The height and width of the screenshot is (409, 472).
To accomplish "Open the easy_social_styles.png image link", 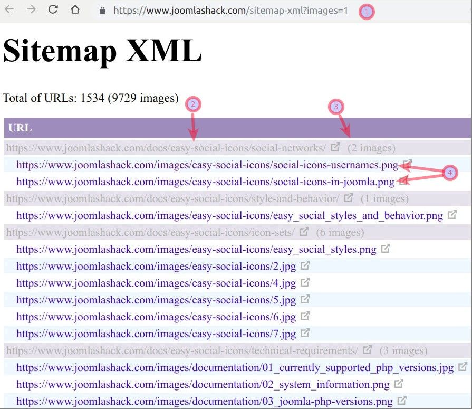I will 197,250.
